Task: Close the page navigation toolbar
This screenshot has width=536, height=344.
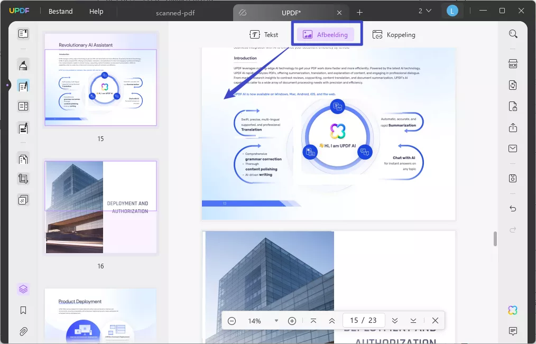Action: (435, 321)
